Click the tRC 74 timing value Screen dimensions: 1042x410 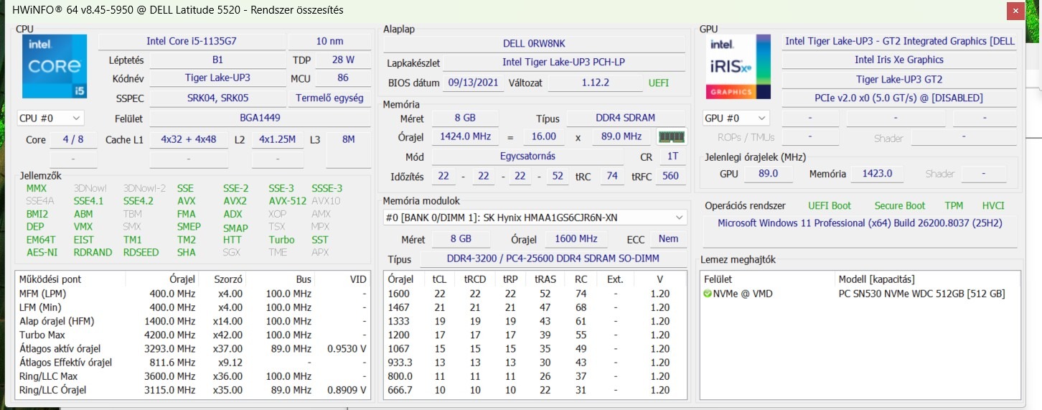(612, 176)
